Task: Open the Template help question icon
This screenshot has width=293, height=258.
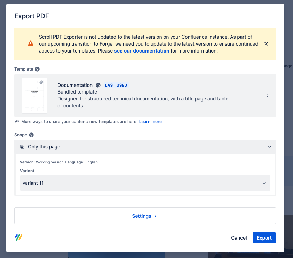Action: pos(37,69)
